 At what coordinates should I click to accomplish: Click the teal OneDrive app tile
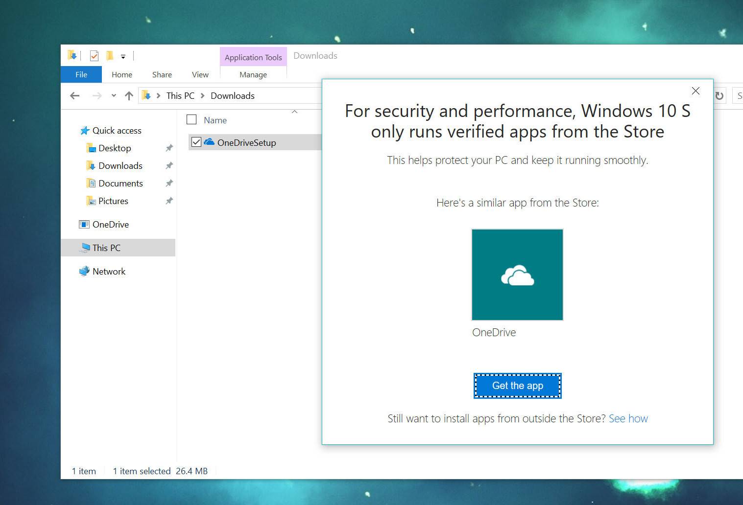point(517,275)
